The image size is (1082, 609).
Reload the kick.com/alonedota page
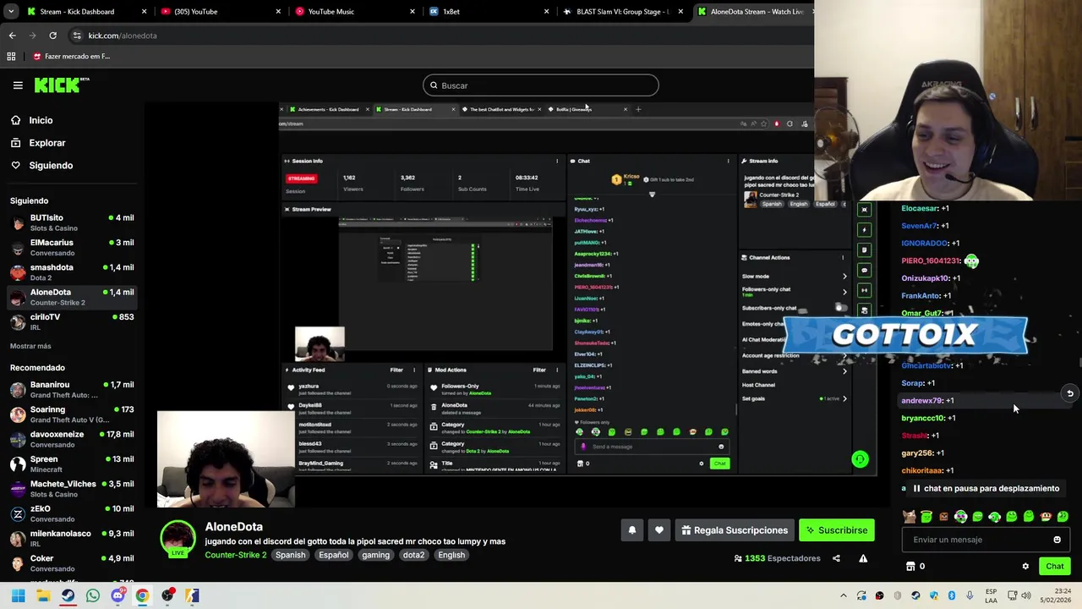click(52, 36)
